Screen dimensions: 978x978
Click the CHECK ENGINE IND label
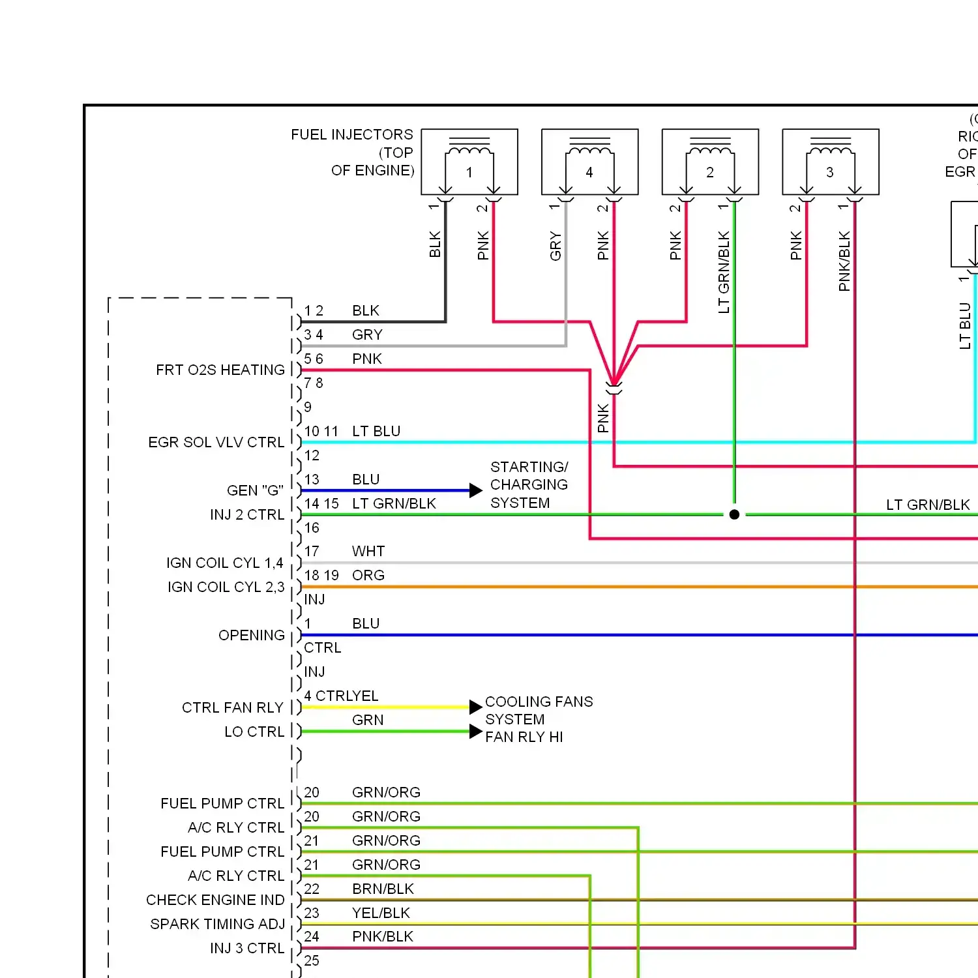(x=215, y=900)
